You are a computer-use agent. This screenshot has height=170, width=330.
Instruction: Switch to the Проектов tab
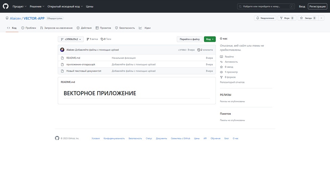click(x=103, y=28)
